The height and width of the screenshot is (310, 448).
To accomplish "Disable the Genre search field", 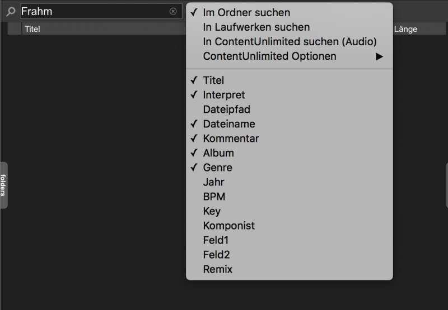I will [x=289, y=168].
